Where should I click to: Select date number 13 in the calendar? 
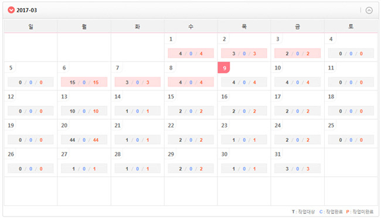pos(64,97)
